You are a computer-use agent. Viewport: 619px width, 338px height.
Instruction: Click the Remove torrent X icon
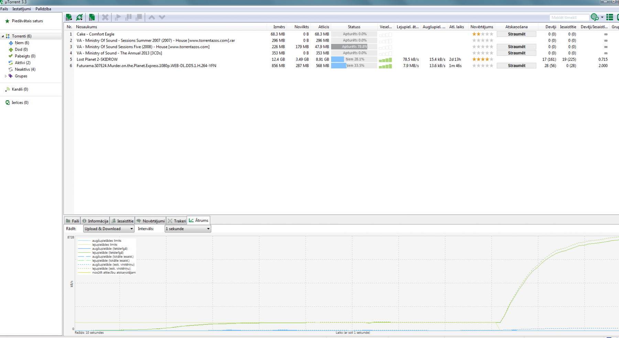click(x=105, y=17)
